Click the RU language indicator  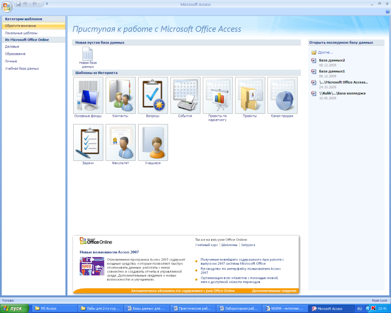(359, 308)
